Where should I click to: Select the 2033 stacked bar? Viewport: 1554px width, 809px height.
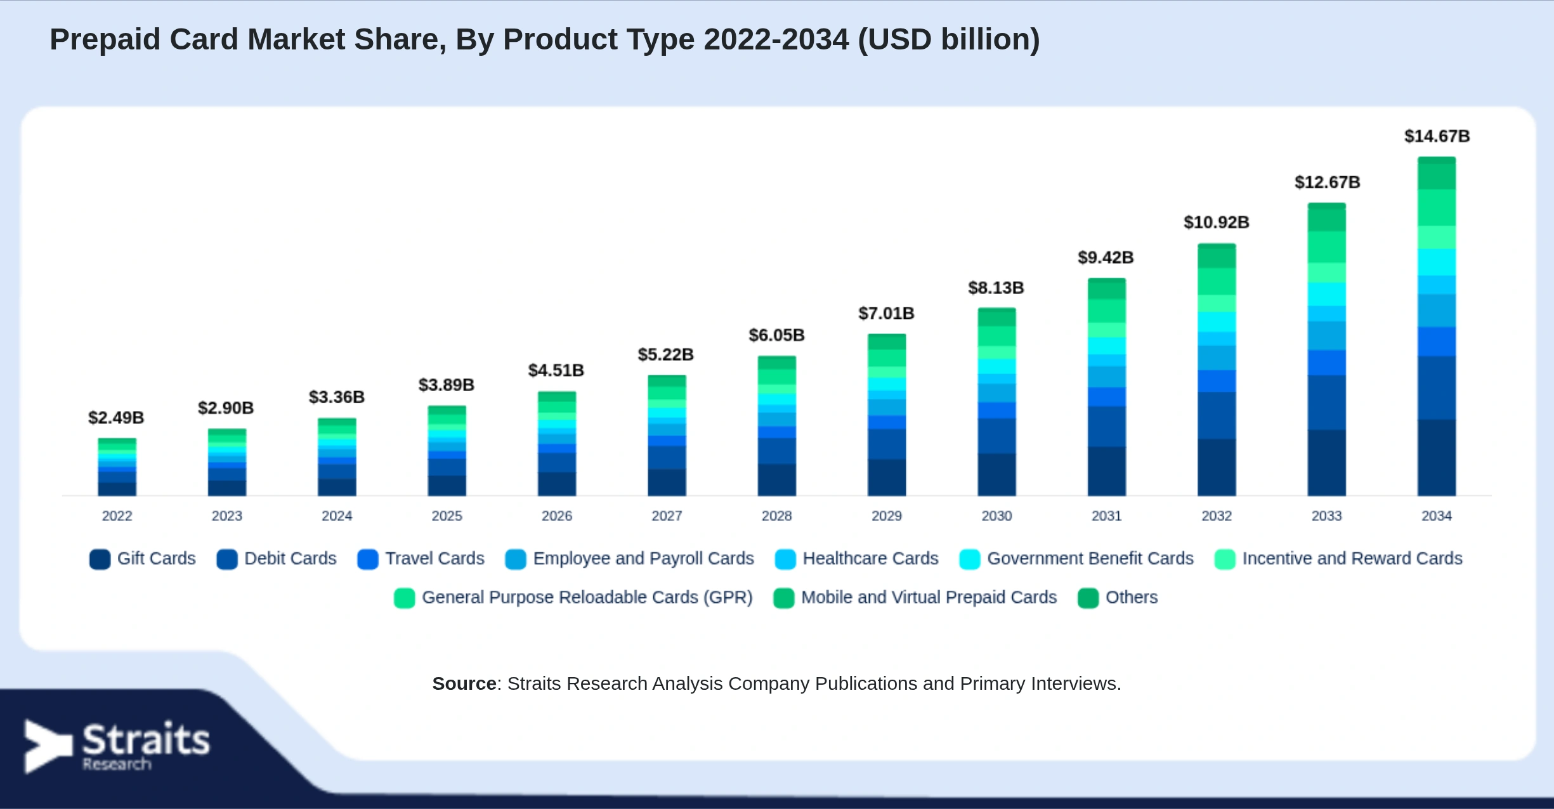click(1327, 349)
